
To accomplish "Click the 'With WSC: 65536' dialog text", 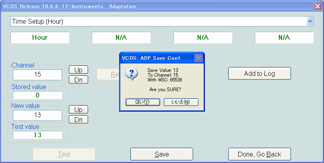I will pos(165,80).
